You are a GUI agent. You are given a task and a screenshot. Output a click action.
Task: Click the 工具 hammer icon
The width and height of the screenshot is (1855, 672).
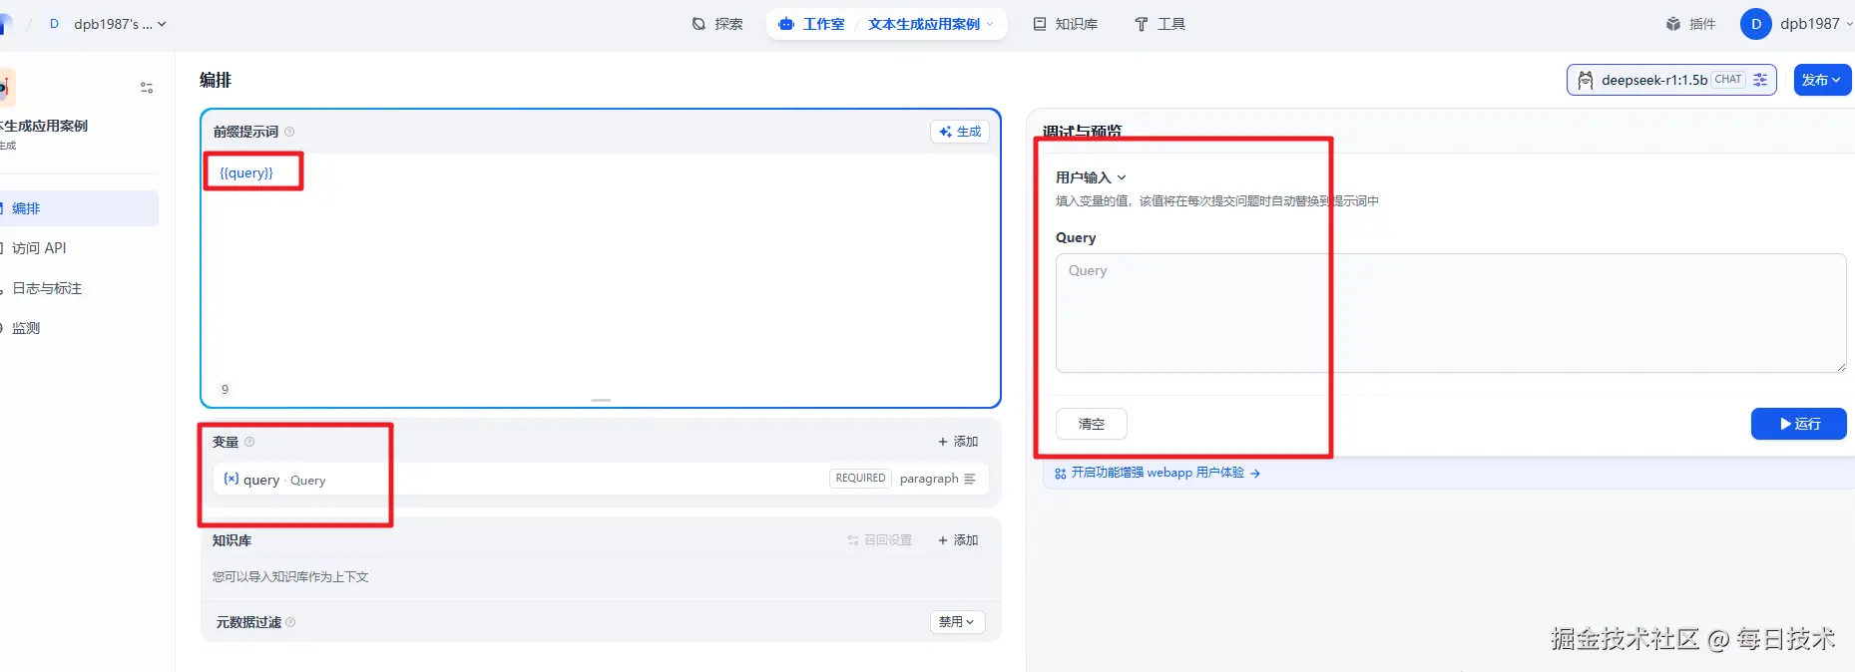pos(1142,24)
